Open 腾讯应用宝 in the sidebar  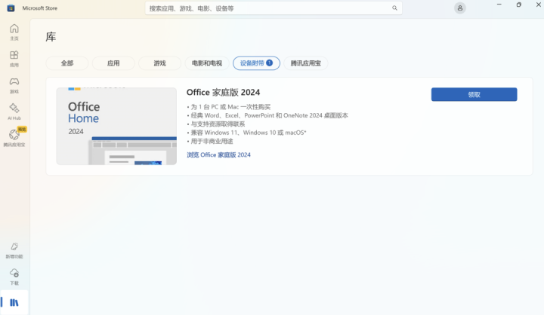tap(14, 138)
